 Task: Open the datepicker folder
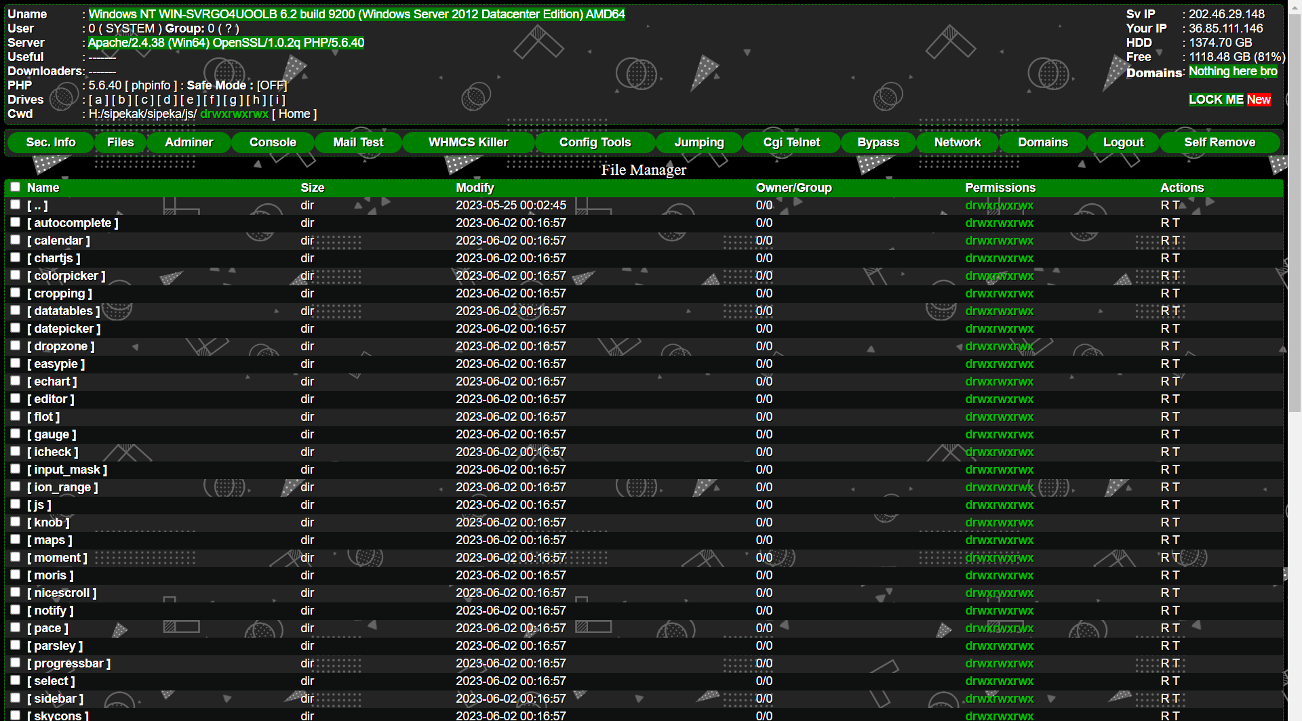[64, 329]
